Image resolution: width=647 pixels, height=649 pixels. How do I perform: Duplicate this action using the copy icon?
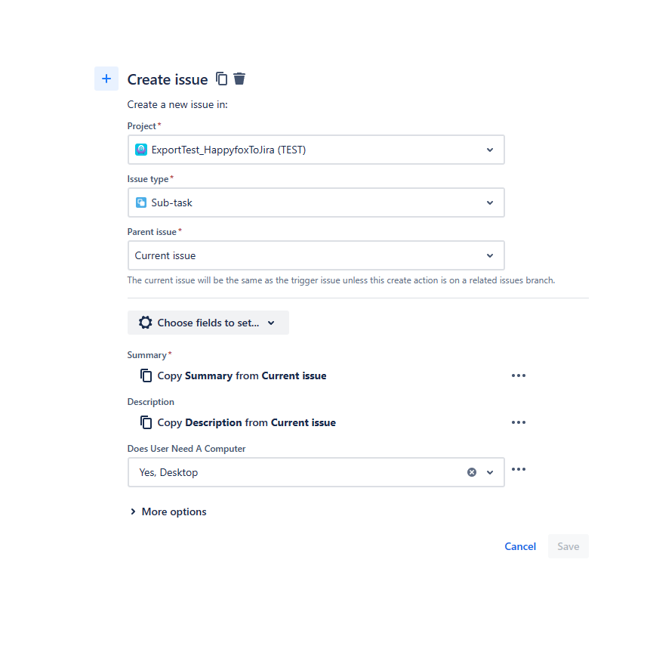click(222, 79)
